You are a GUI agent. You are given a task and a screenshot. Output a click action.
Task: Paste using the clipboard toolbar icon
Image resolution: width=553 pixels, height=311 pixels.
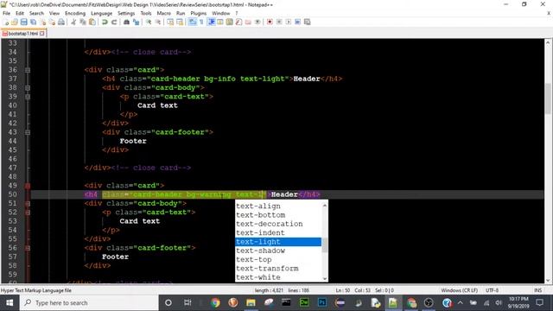(92, 22)
